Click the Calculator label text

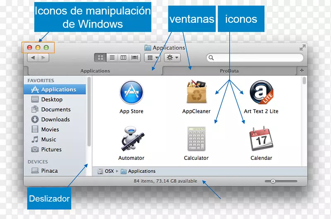point(196,158)
